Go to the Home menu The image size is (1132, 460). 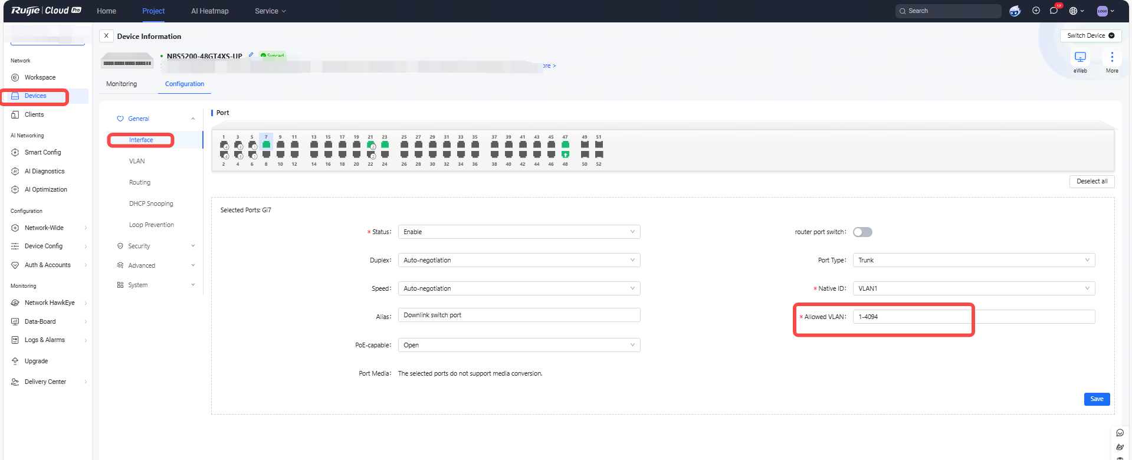(x=106, y=11)
